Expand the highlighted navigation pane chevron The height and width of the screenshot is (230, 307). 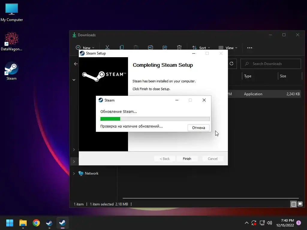tap(74, 161)
